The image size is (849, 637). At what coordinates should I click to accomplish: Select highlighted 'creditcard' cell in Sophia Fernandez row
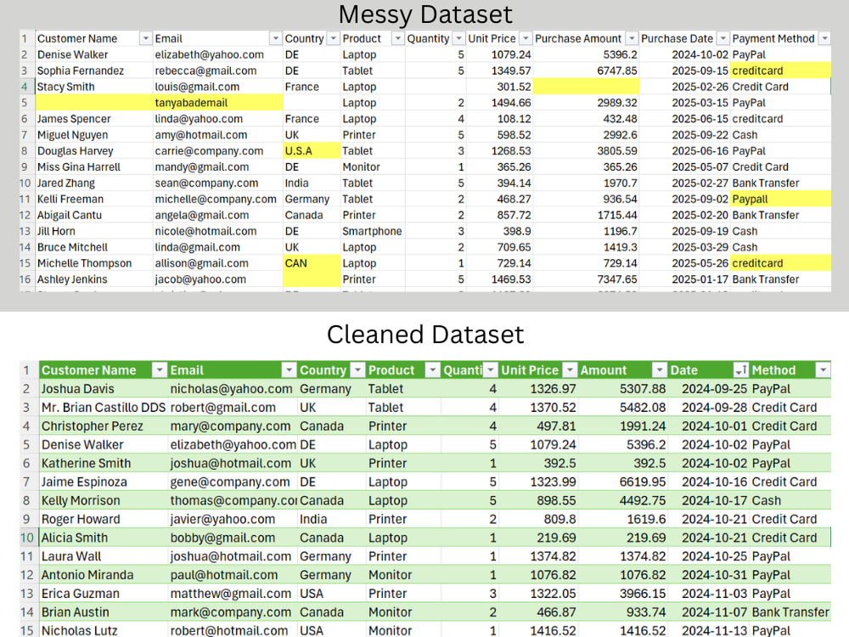click(780, 71)
